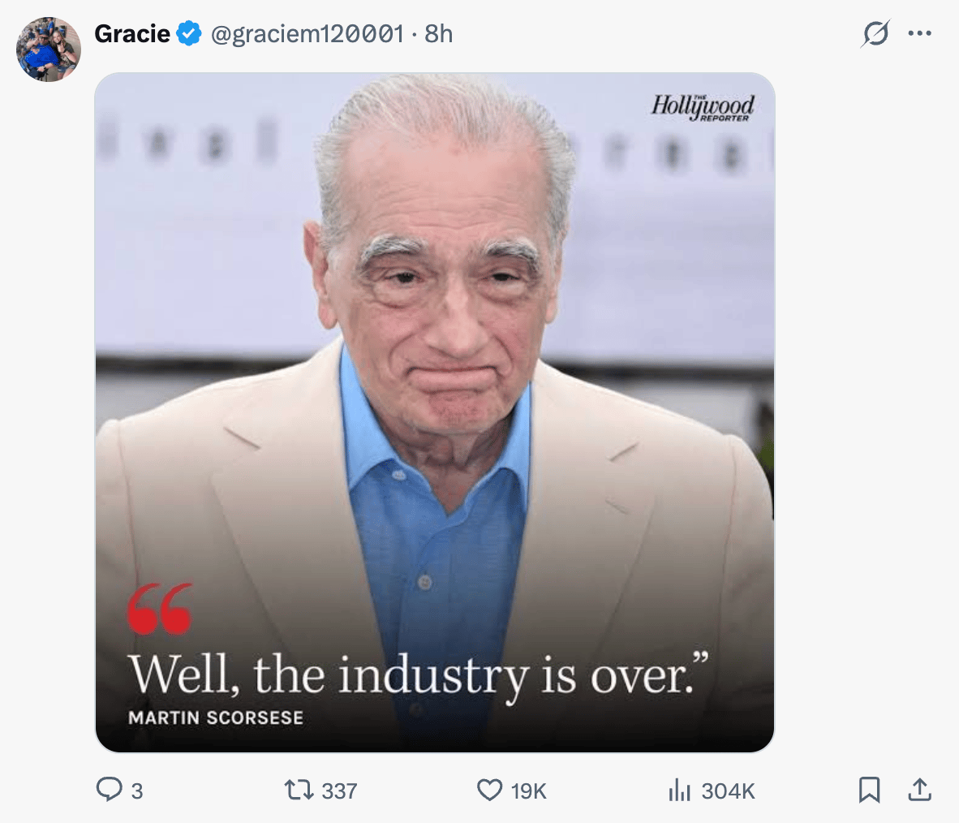
Task: Open the share post icon
Action: tap(919, 790)
